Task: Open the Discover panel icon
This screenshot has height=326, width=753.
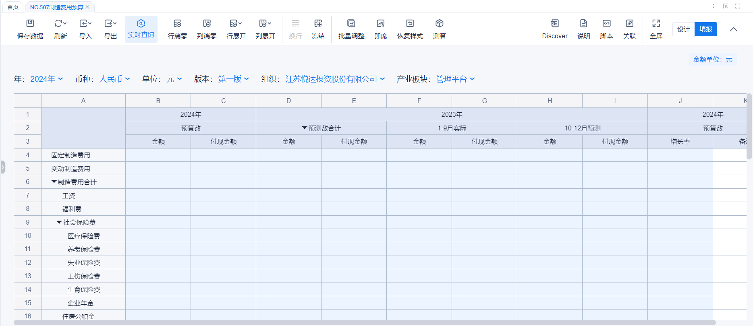Action: [x=554, y=24]
